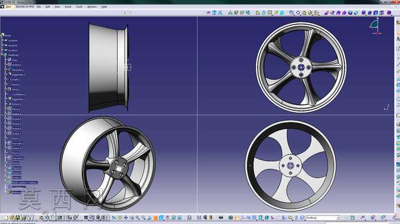
Task: Select CircPattern.1 in the specification tree
Action: [x=19, y=94]
